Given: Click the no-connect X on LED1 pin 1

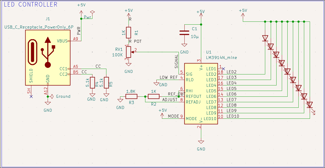Looking at the screenshot, I should (223, 69).
